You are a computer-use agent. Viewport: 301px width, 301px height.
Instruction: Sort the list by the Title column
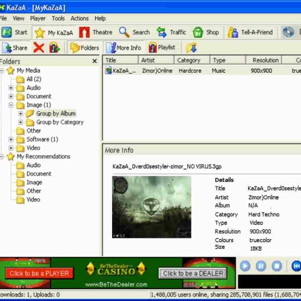120,60
